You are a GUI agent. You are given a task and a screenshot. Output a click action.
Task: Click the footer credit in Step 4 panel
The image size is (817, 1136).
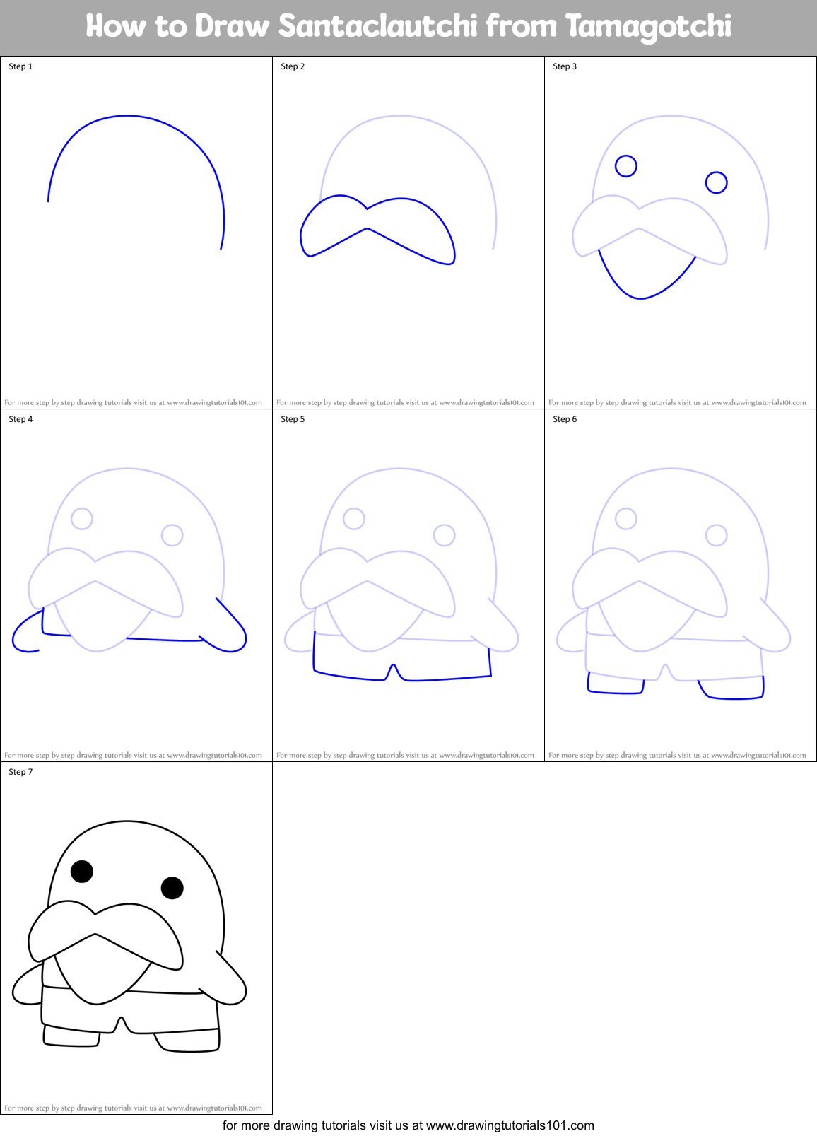pyautogui.click(x=133, y=756)
